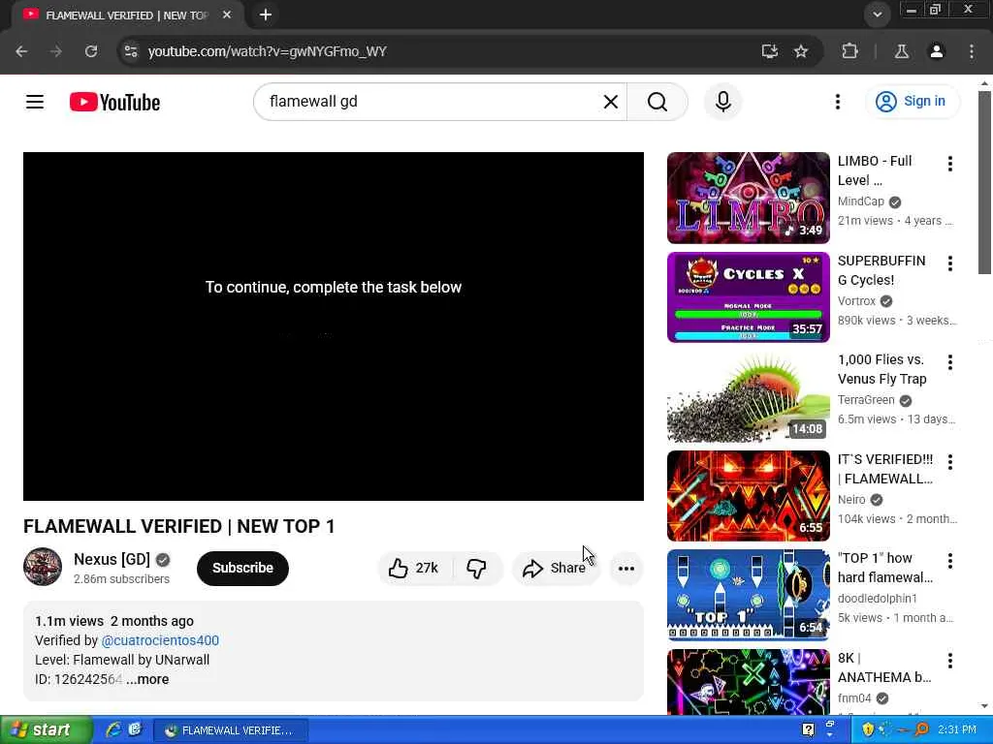The width and height of the screenshot is (993, 744).
Task: Like the video with thumbs-up 27k
Action: pos(414,568)
